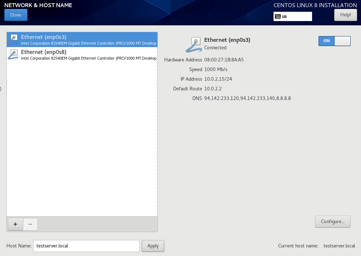Click the large Ethernet icon in details pane

(x=194, y=44)
